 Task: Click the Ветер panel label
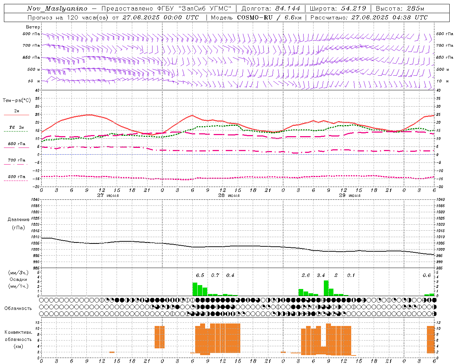click(33, 27)
